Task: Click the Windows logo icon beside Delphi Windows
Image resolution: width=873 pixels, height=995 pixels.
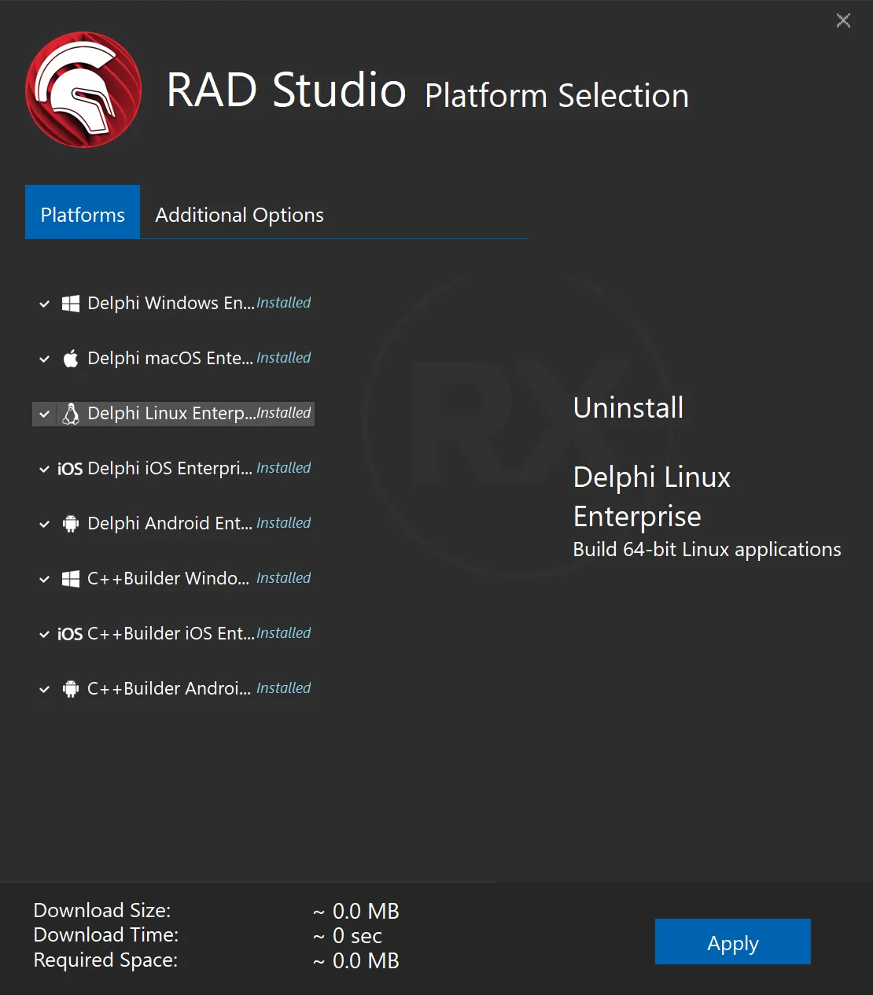Action: click(71, 304)
